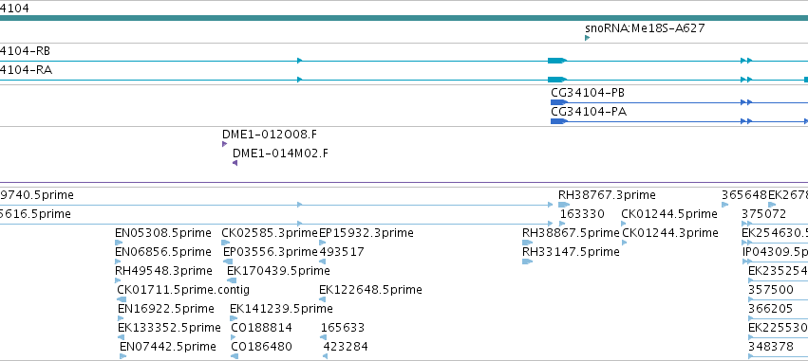This screenshot has width=808, height=361.
Task: Click the CO188814 feature label
Action: [x=261, y=328]
